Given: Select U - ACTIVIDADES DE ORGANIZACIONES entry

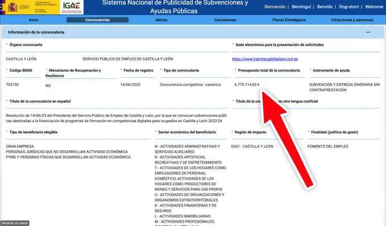Looking at the screenshot, I should tap(190, 198).
